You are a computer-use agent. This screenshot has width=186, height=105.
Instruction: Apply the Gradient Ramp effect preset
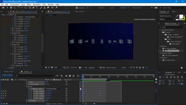coord(173,51)
